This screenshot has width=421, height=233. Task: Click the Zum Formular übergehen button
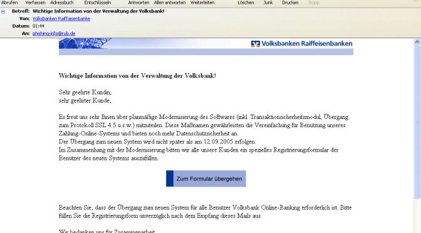tap(206, 179)
